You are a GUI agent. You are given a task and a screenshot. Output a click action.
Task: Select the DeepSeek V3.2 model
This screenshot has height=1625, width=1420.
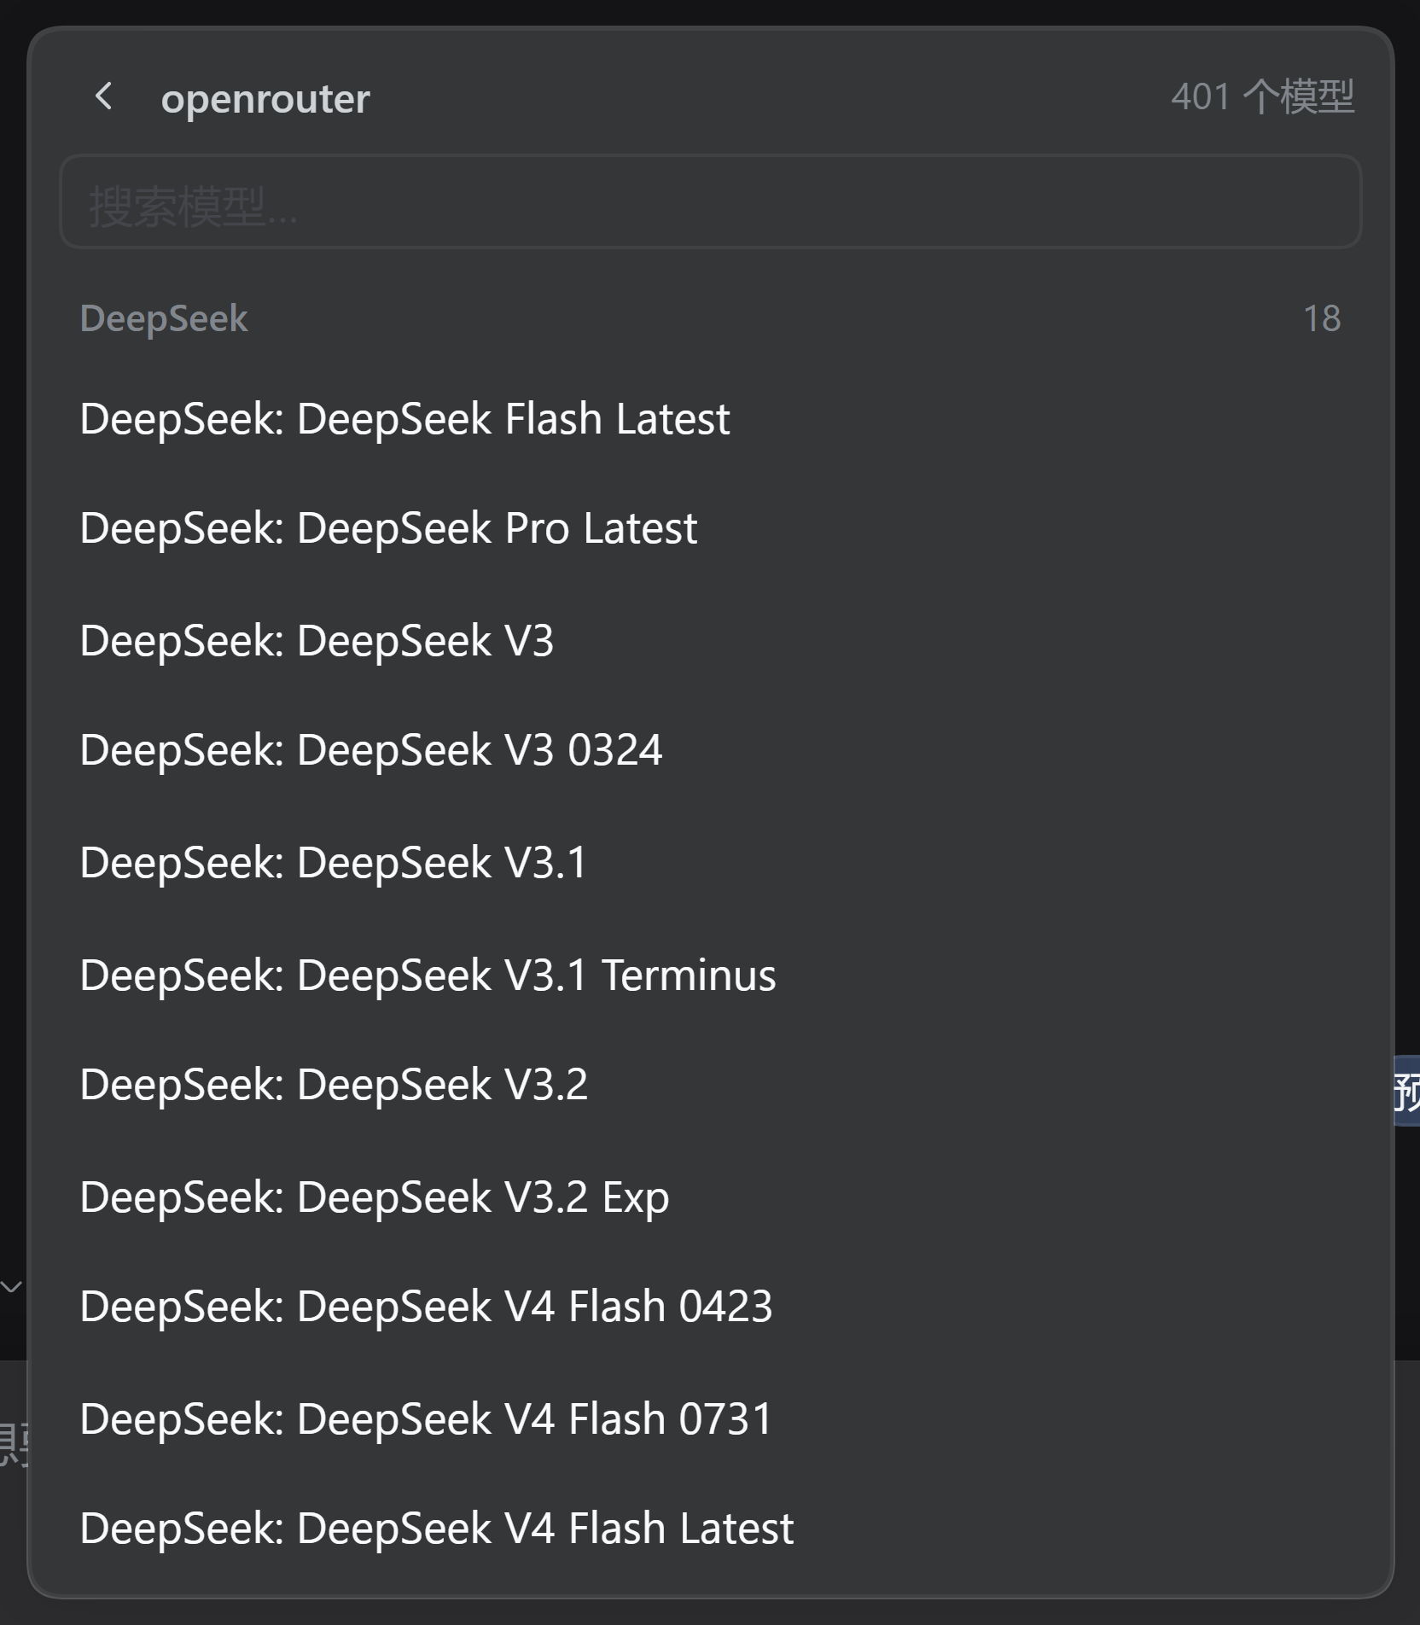coord(710,1085)
